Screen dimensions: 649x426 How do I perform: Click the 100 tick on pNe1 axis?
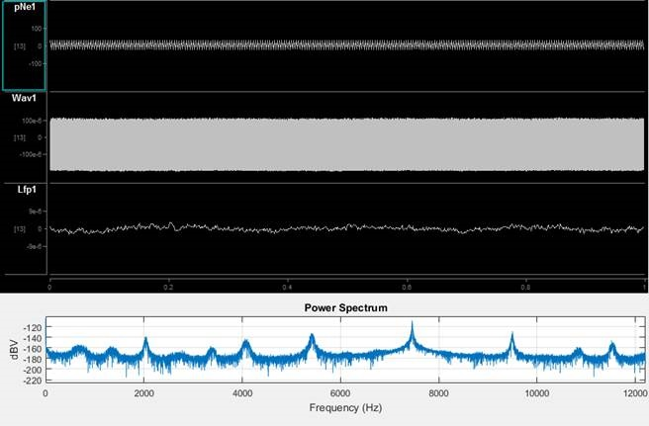point(36,29)
